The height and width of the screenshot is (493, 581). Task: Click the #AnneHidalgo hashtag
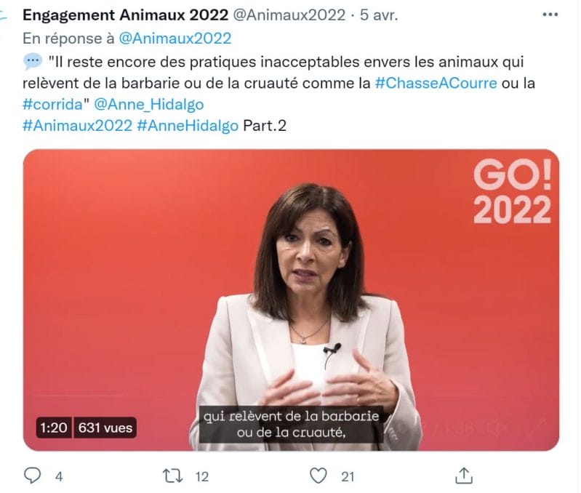188,126
